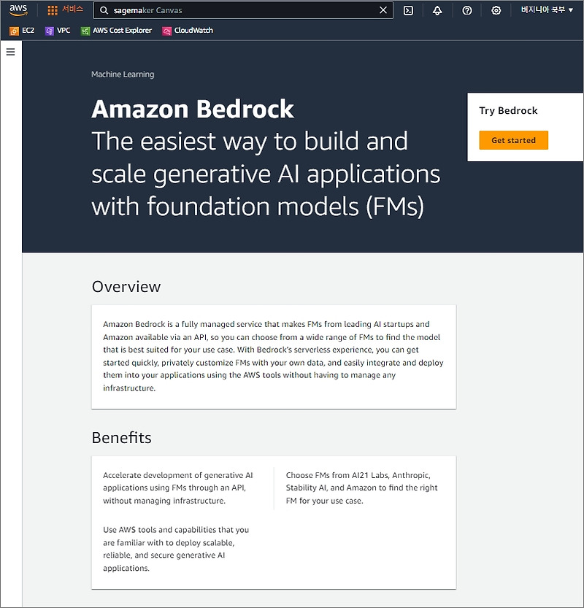584x608 pixels.
Task: Click the Get started button
Action: tap(513, 140)
